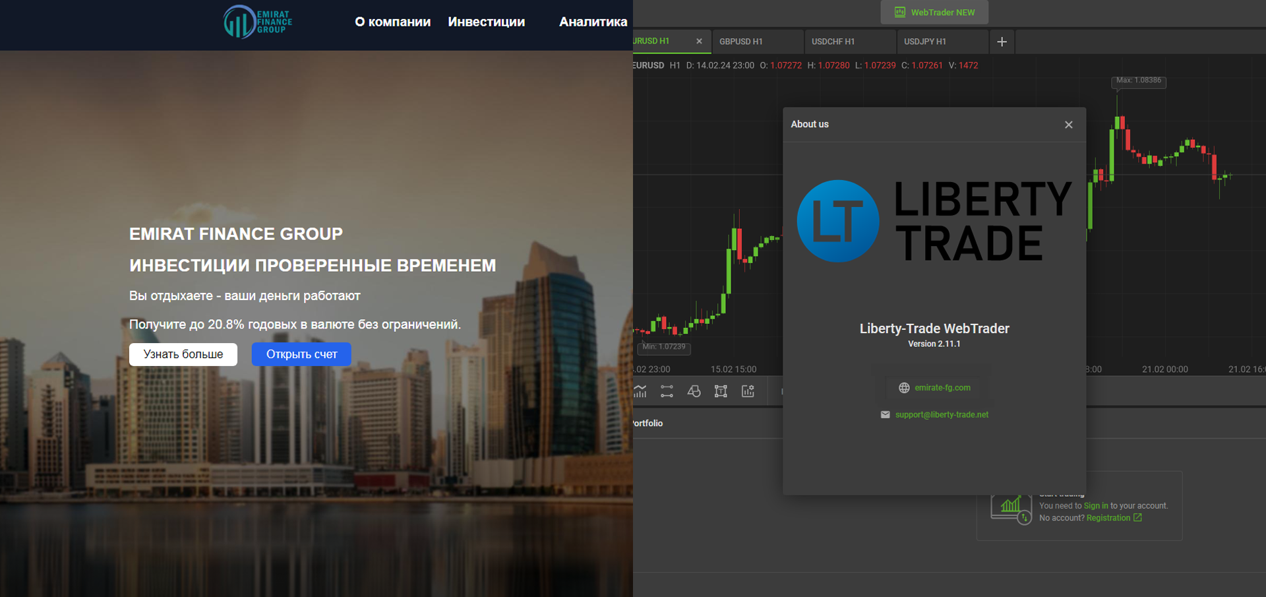This screenshot has width=1266, height=597.
Task: Click the globe icon beside emirate-fg.com
Action: tap(904, 387)
